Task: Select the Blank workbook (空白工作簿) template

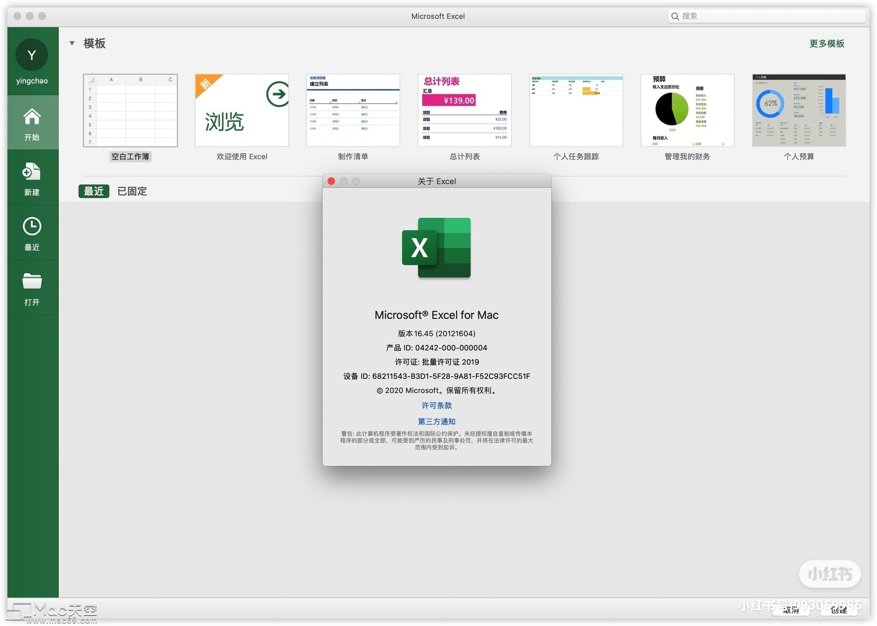Action: [130, 110]
